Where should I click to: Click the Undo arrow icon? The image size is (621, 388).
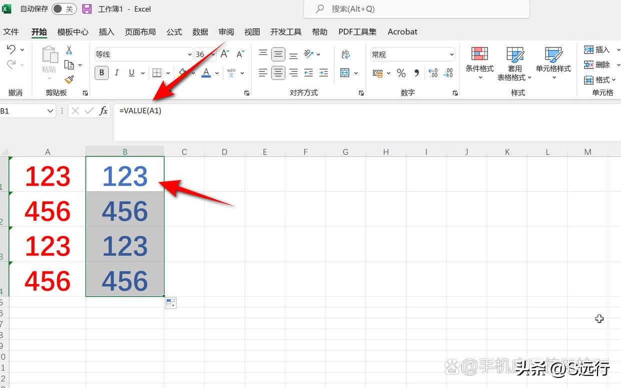(11, 49)
